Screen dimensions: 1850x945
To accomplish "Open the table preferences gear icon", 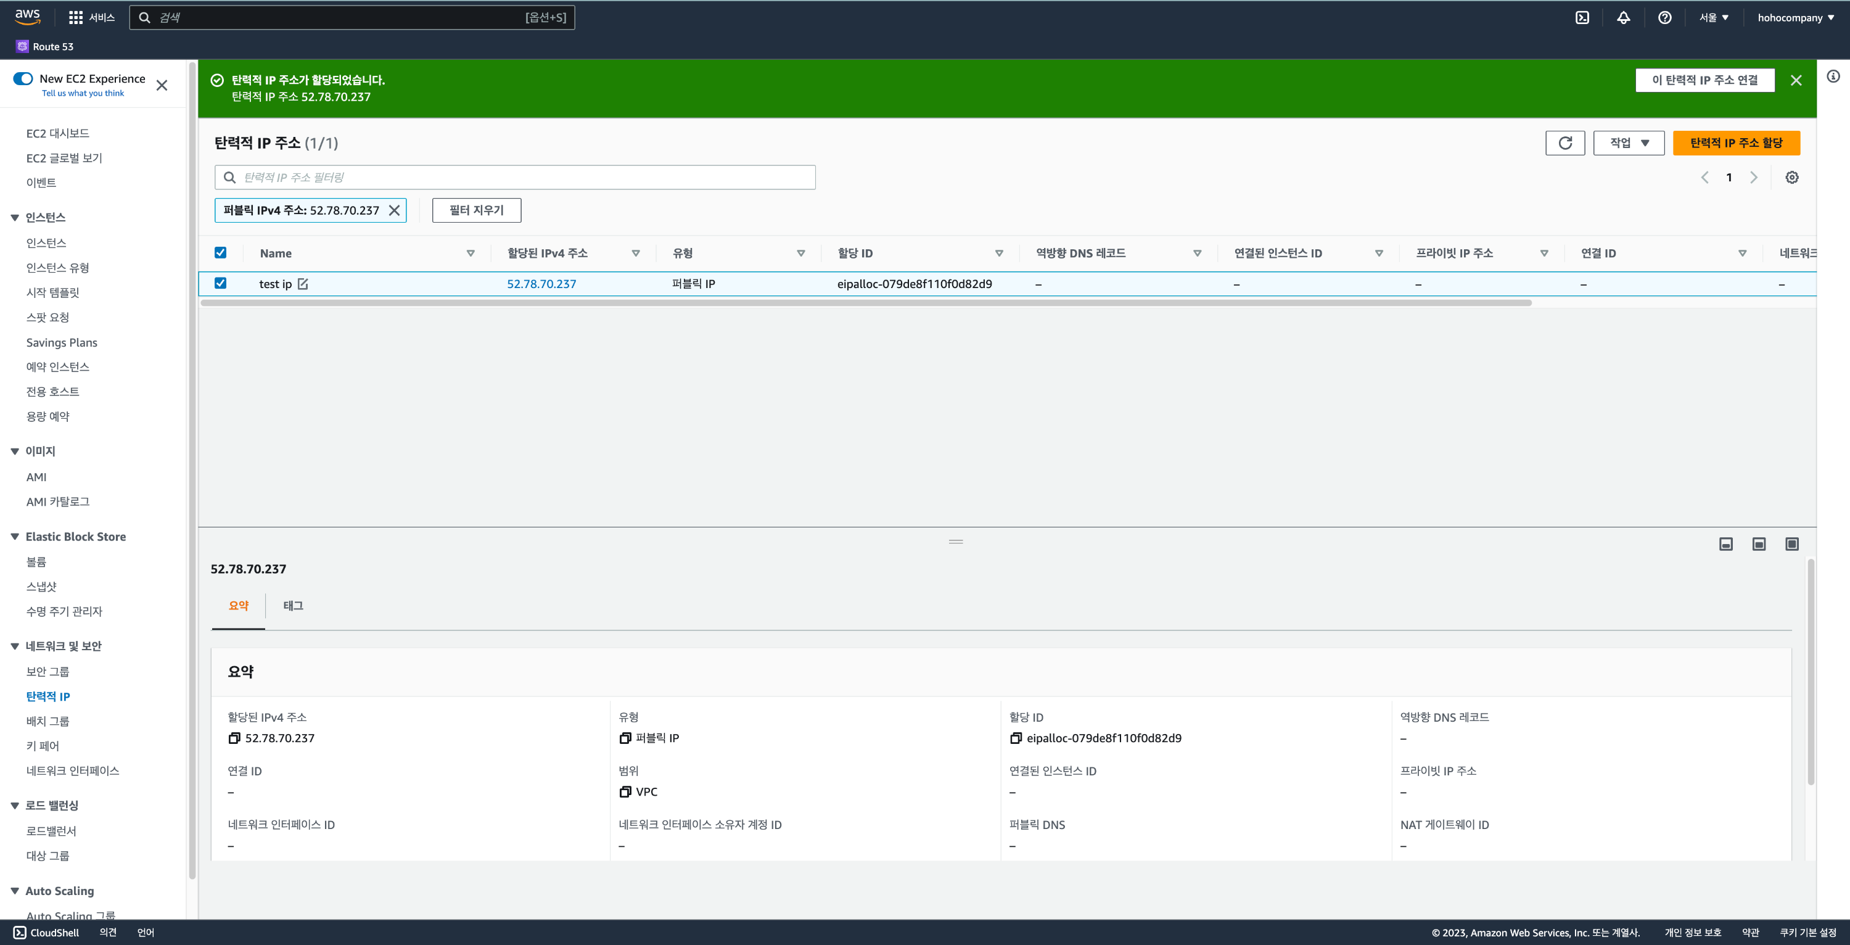I will tap(1791, 178).
